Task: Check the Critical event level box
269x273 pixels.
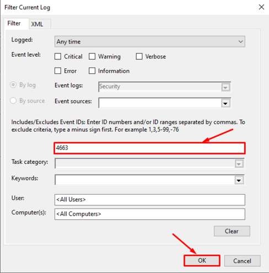Action: [58, 56]
